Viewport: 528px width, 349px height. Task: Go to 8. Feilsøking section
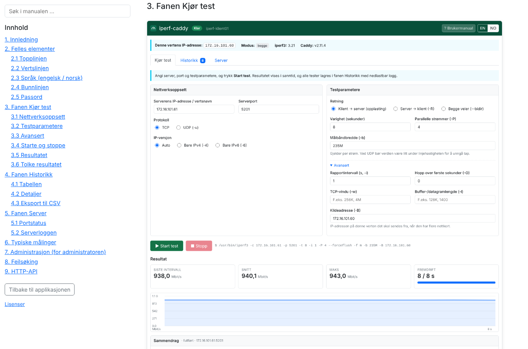pos(21,262)
